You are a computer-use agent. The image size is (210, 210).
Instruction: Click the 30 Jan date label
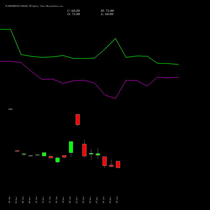click(x=117, y=199)
